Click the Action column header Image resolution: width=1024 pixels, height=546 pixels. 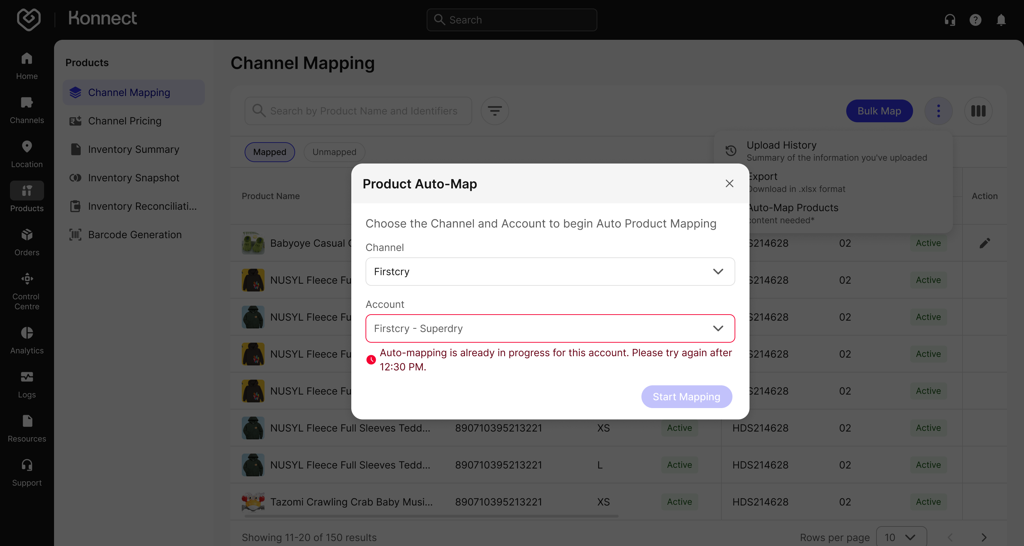pyautogui.click(x=984, y=196)
